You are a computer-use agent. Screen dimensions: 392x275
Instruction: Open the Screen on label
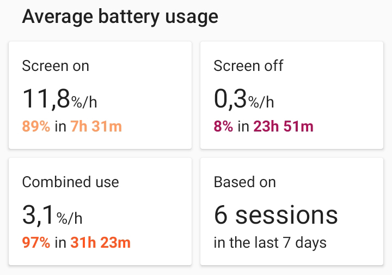[56, 66]
